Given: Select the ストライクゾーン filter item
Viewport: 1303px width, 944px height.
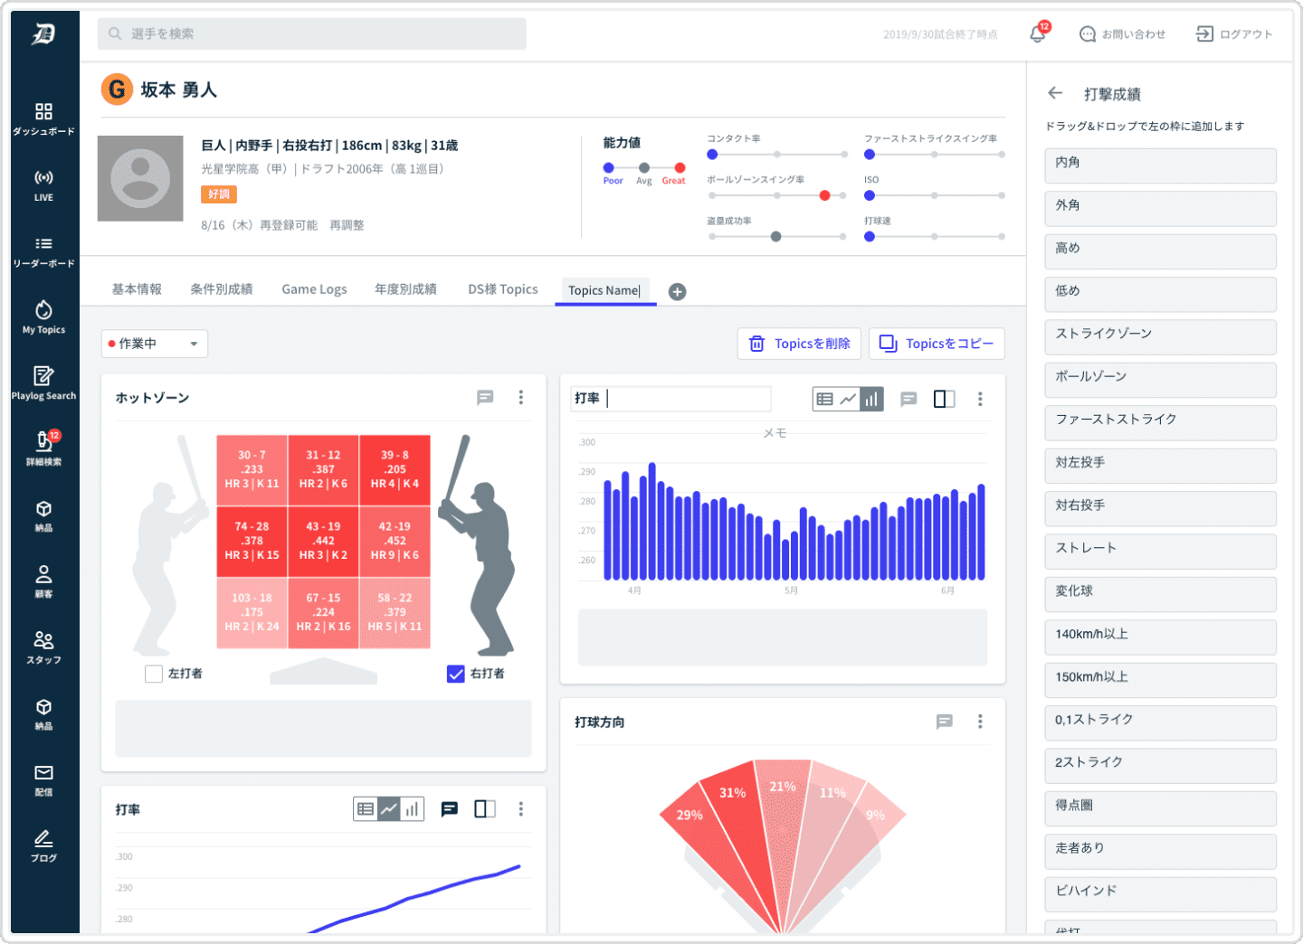Looking at the screenshot, I should click(1160, 337).
